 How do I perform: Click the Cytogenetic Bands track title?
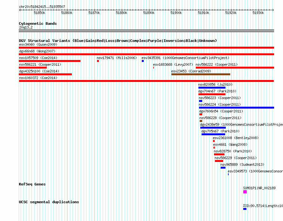[x=38, y=23]
